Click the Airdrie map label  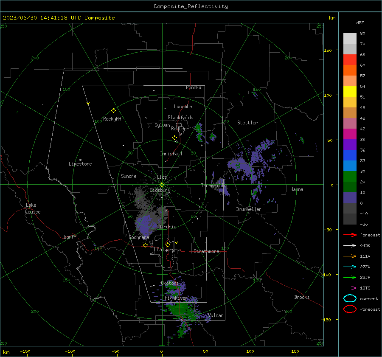167,227
